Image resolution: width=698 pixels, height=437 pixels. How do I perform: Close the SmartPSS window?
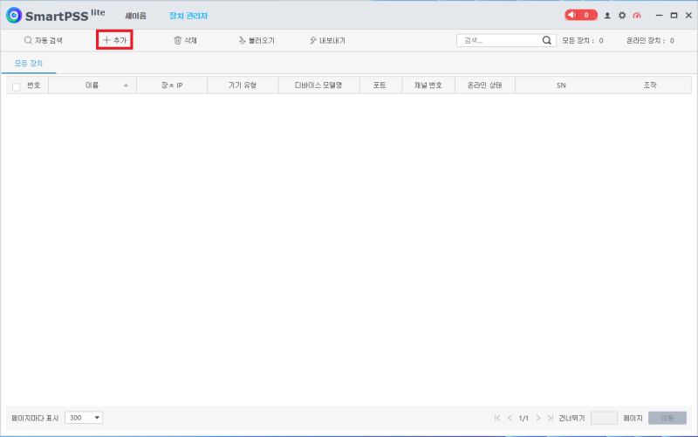pyautogui.click(x=688, y=16)
